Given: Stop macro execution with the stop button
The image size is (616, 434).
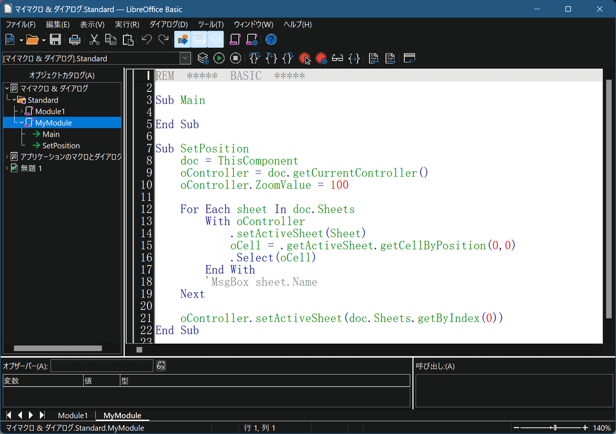Looking at the screenshot, I should click(x=236, y=59).
